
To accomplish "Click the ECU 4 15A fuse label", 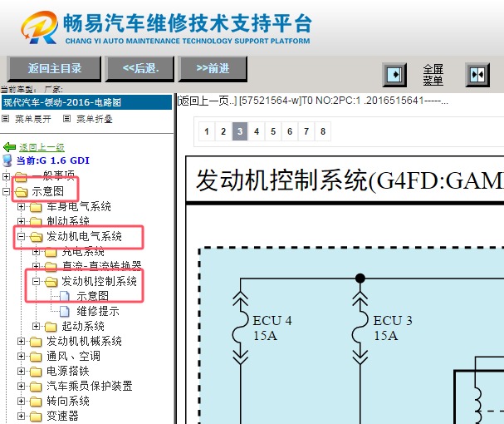I will tap(272, 328).
